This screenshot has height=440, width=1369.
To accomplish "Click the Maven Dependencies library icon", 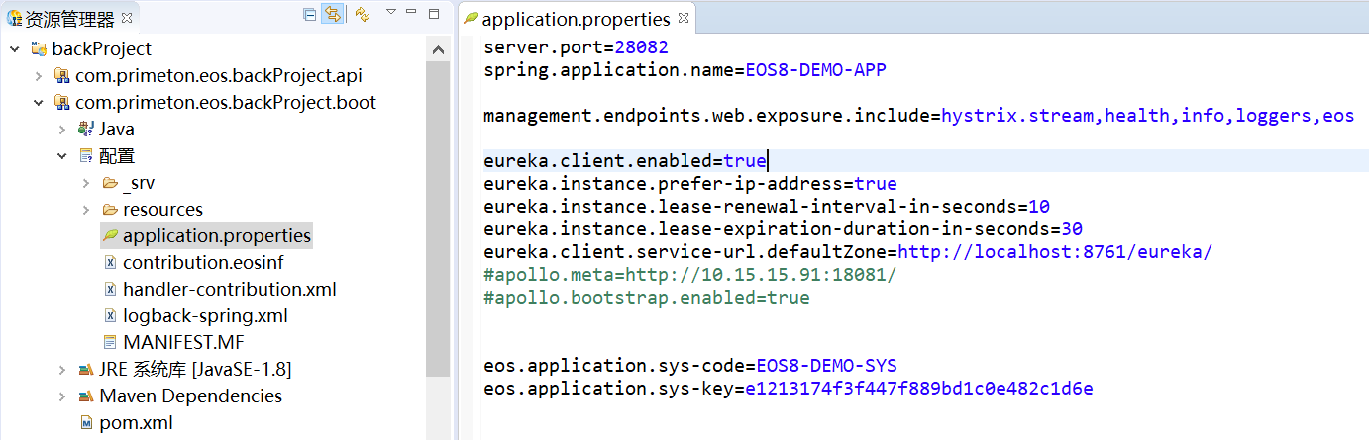I will pos(86,396).
